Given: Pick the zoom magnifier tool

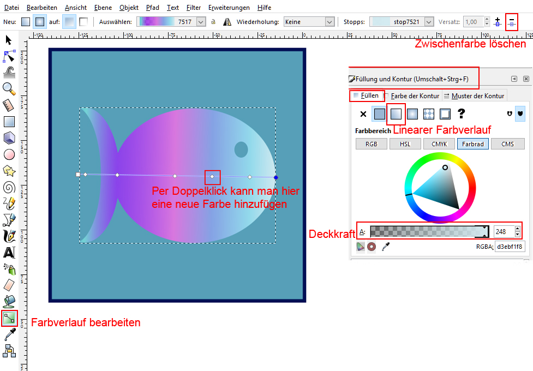Looking at the screenshot, I should point(9,88).
